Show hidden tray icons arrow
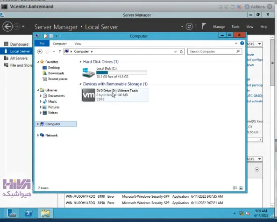 [x=234, y=213]
